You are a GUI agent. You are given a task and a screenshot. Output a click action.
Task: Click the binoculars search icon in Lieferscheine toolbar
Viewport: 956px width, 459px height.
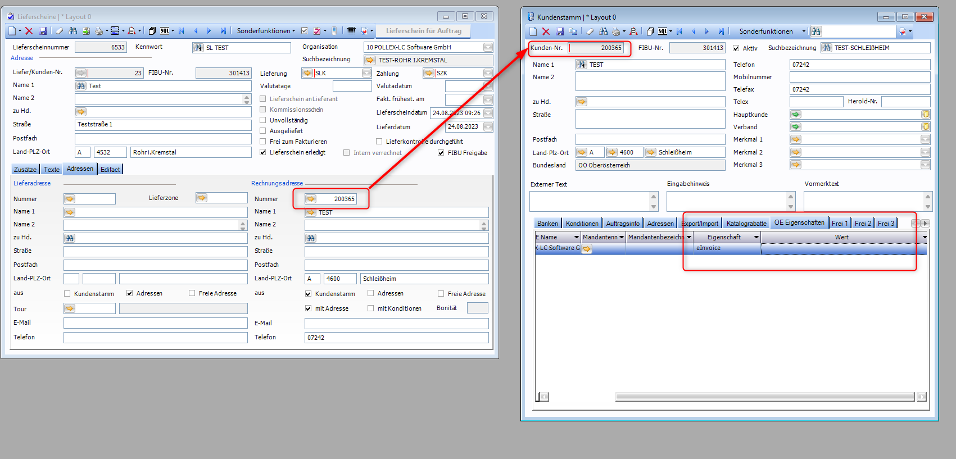73,31
